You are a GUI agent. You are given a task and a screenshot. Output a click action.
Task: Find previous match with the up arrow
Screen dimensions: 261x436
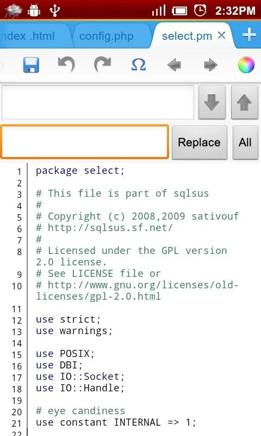click(244, 102)
